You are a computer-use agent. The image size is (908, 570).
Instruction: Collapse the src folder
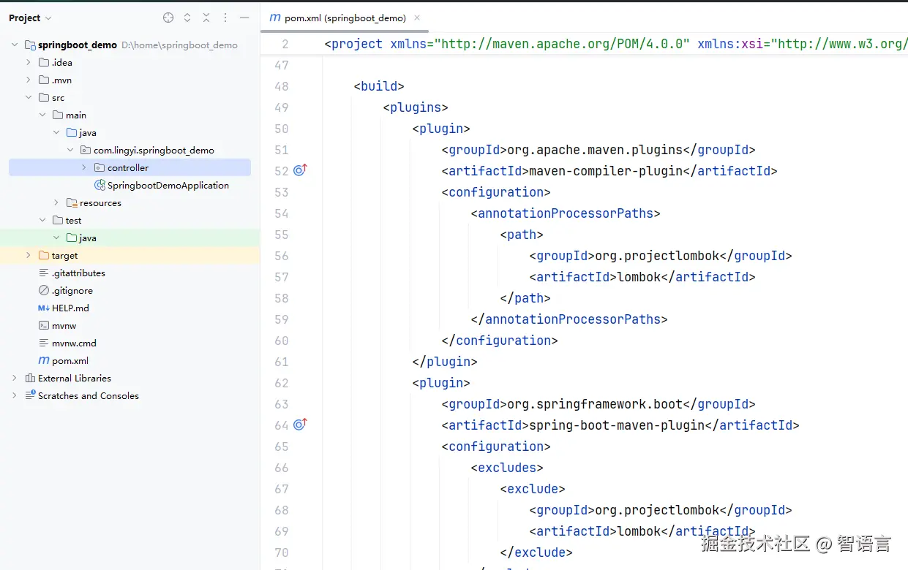[29, 98]
